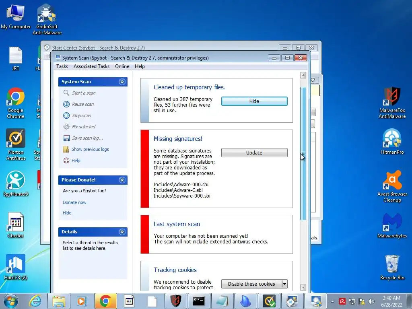Collapse the System Scan panel
Viewport: 412px width, 309px height.
click(x=122, y=82)
